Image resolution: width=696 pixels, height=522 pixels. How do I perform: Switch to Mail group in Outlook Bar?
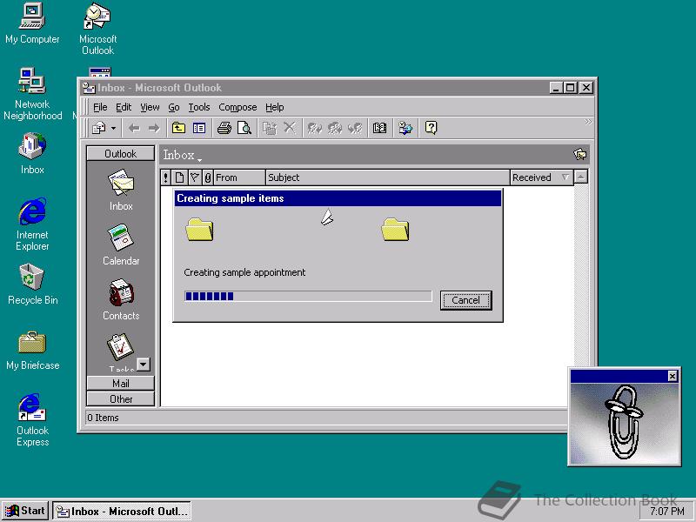[121, 383]
